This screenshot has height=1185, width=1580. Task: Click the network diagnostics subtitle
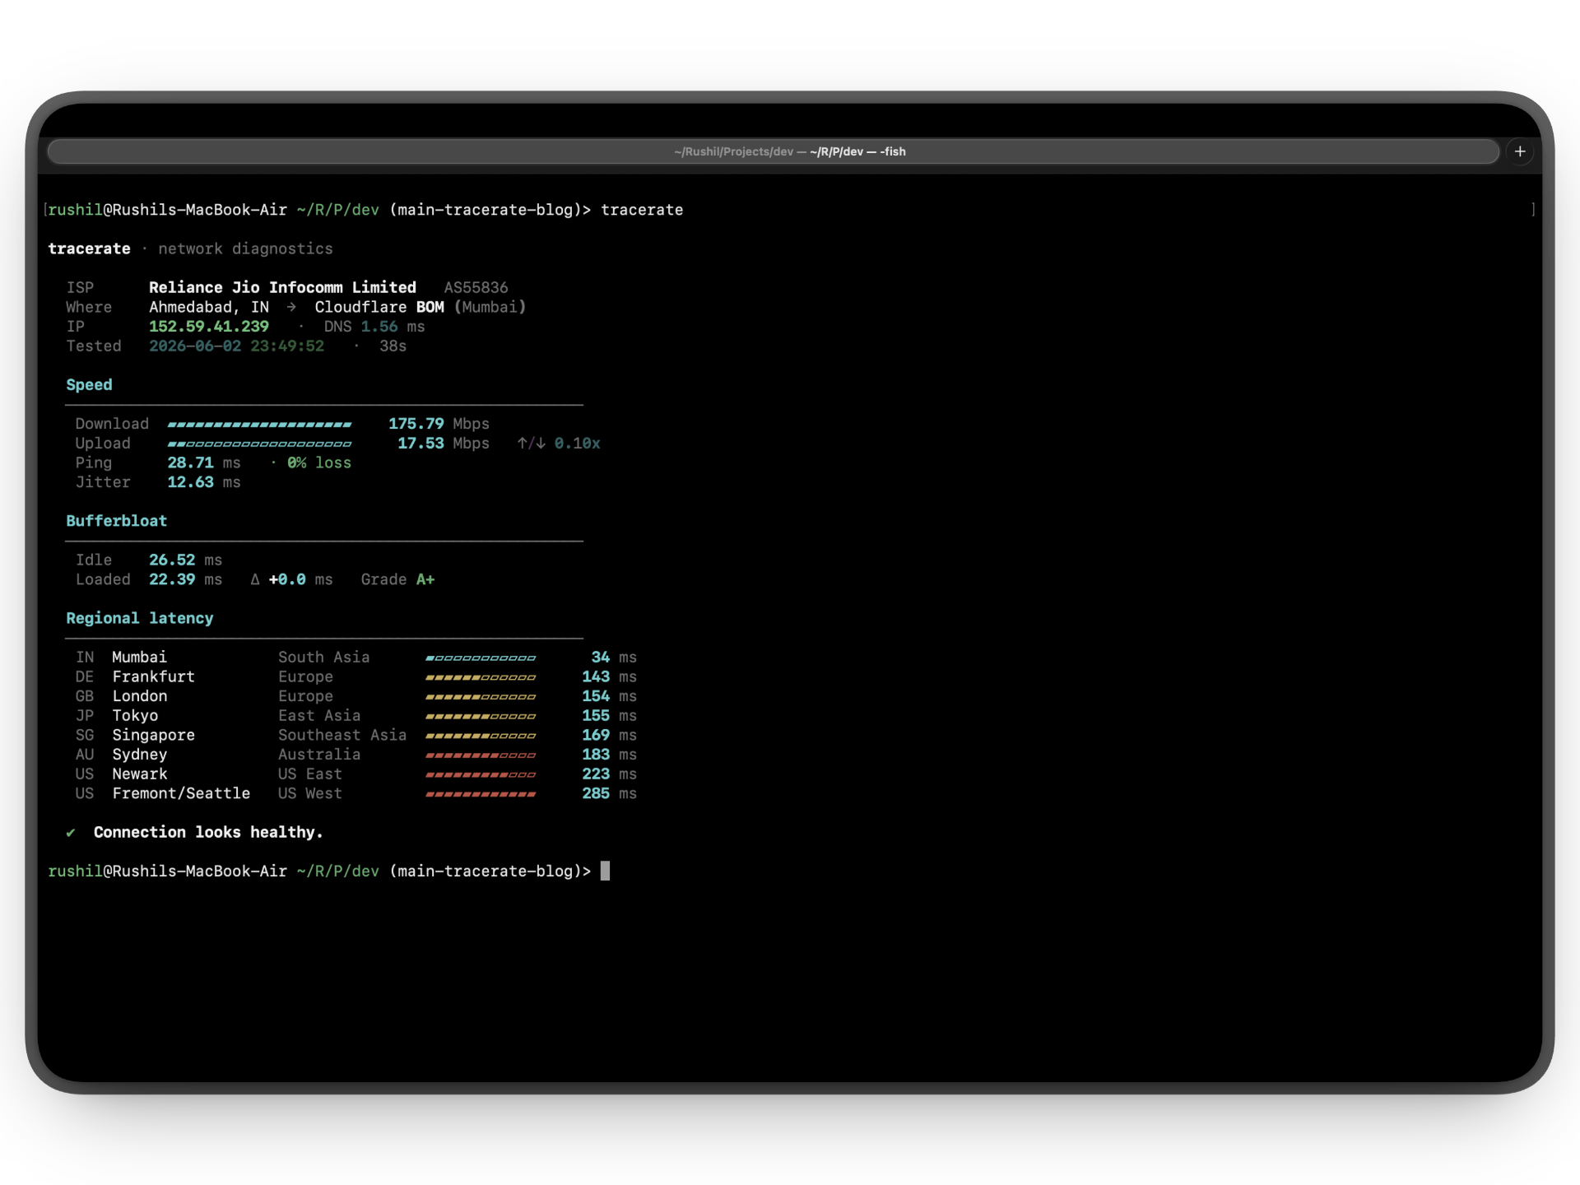(x=245, y=249)
